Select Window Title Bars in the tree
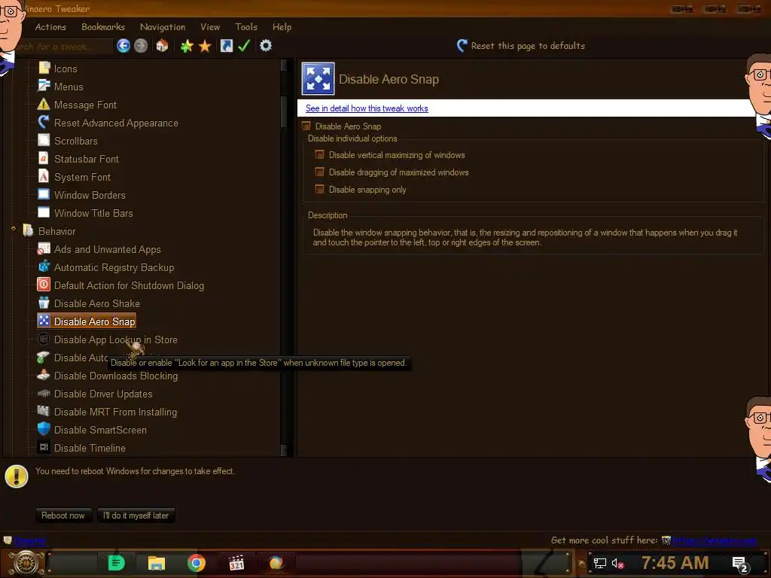Screen dimensions: 771x578 [93, 213]
